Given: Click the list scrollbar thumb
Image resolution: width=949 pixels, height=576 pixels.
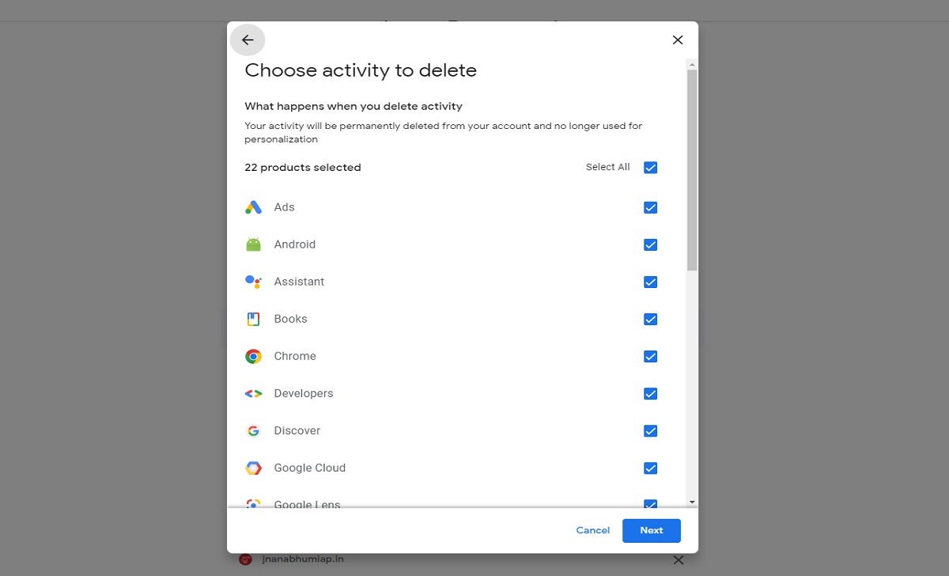Looking at the screenshot, I should (692, 170).
